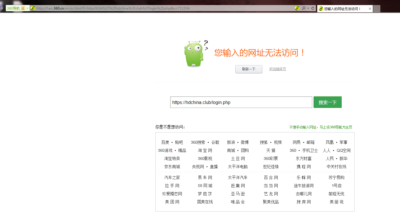The height and width of the screenshot is (218, 400).
Task: Open the green 马上设360导航为主页 link
Action: 321,127
